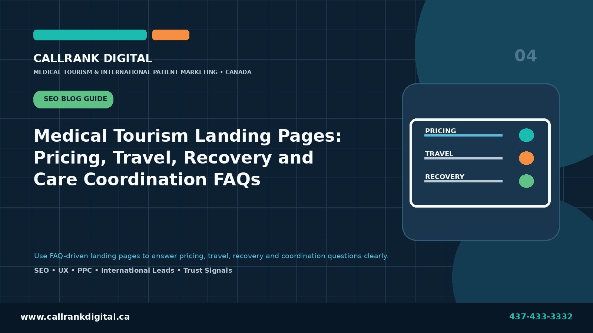The width and height of the screenshot is (593, 333).
Task: Click the phone number 437-433-3332
Action: [541, 317]
